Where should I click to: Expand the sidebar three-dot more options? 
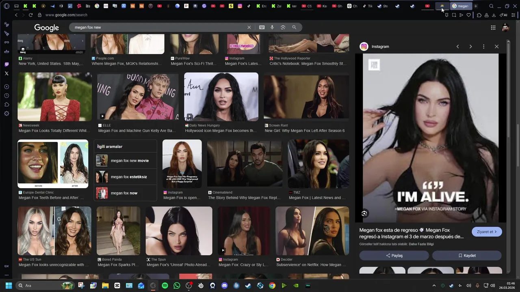pyautogui.click(x=6, y=275)
